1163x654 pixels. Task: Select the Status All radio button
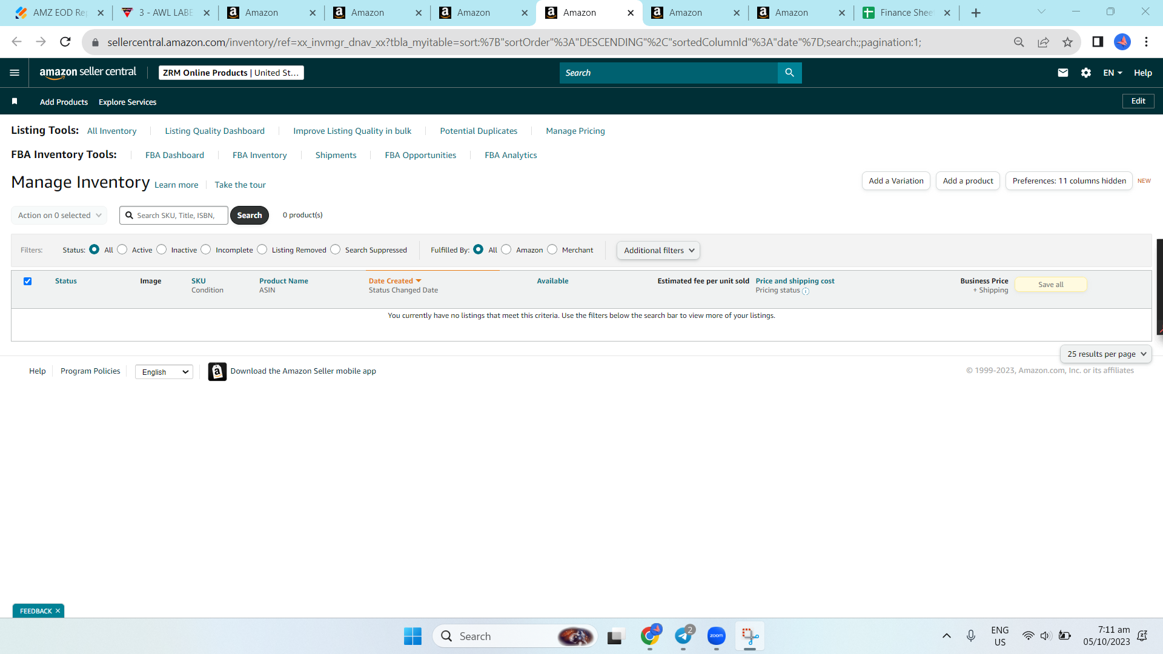(94, 249)
